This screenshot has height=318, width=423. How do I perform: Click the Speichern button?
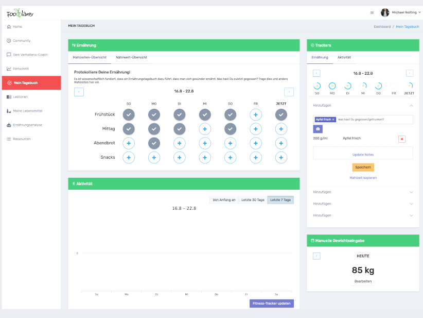(x=363, y=167)
